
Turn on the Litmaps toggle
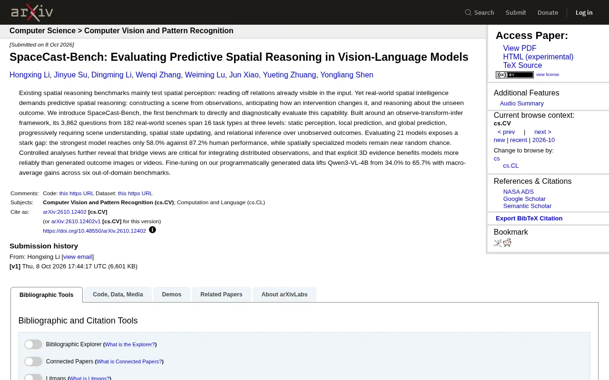click(x=33, y=378)
